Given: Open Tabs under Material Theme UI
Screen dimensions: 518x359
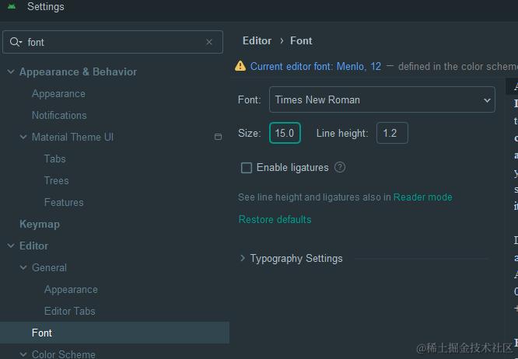Looking at the screenshot, I should [x=55, y=159].
